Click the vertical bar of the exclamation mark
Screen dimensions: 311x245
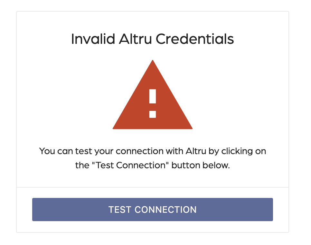pos(153,97)
